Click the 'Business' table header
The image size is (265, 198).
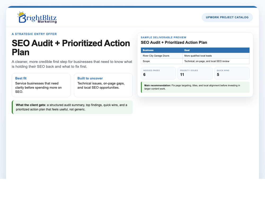[162, 50]
